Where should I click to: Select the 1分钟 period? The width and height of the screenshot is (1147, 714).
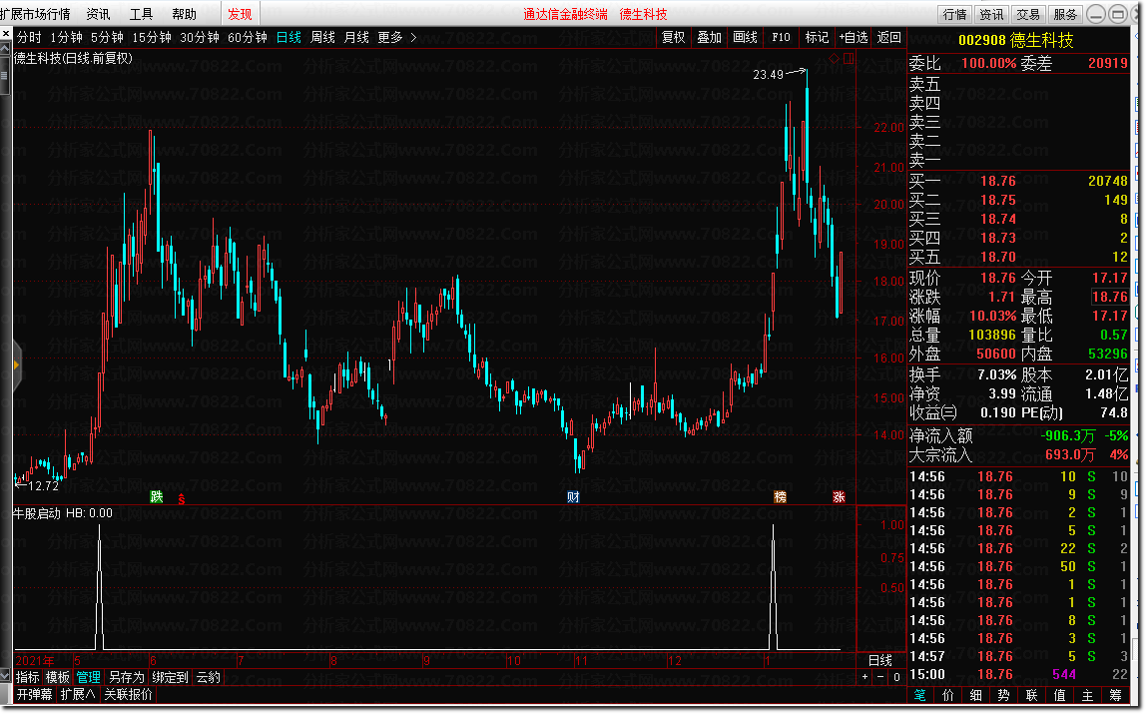[x=66, y=37]
